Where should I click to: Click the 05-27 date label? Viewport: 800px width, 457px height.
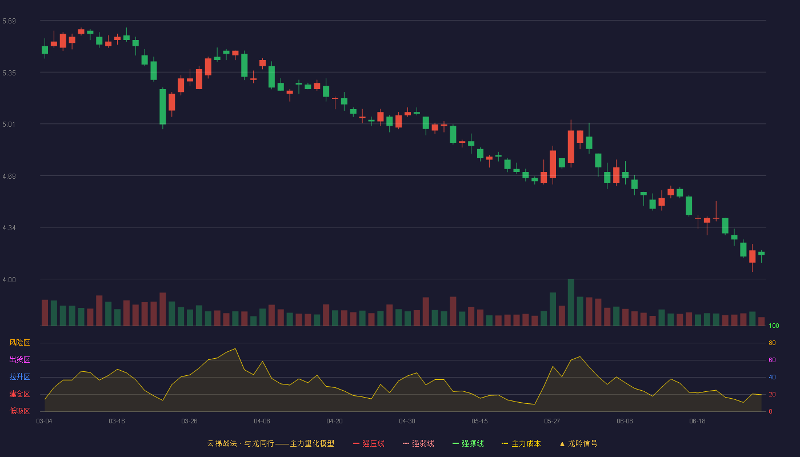[552, 421]
